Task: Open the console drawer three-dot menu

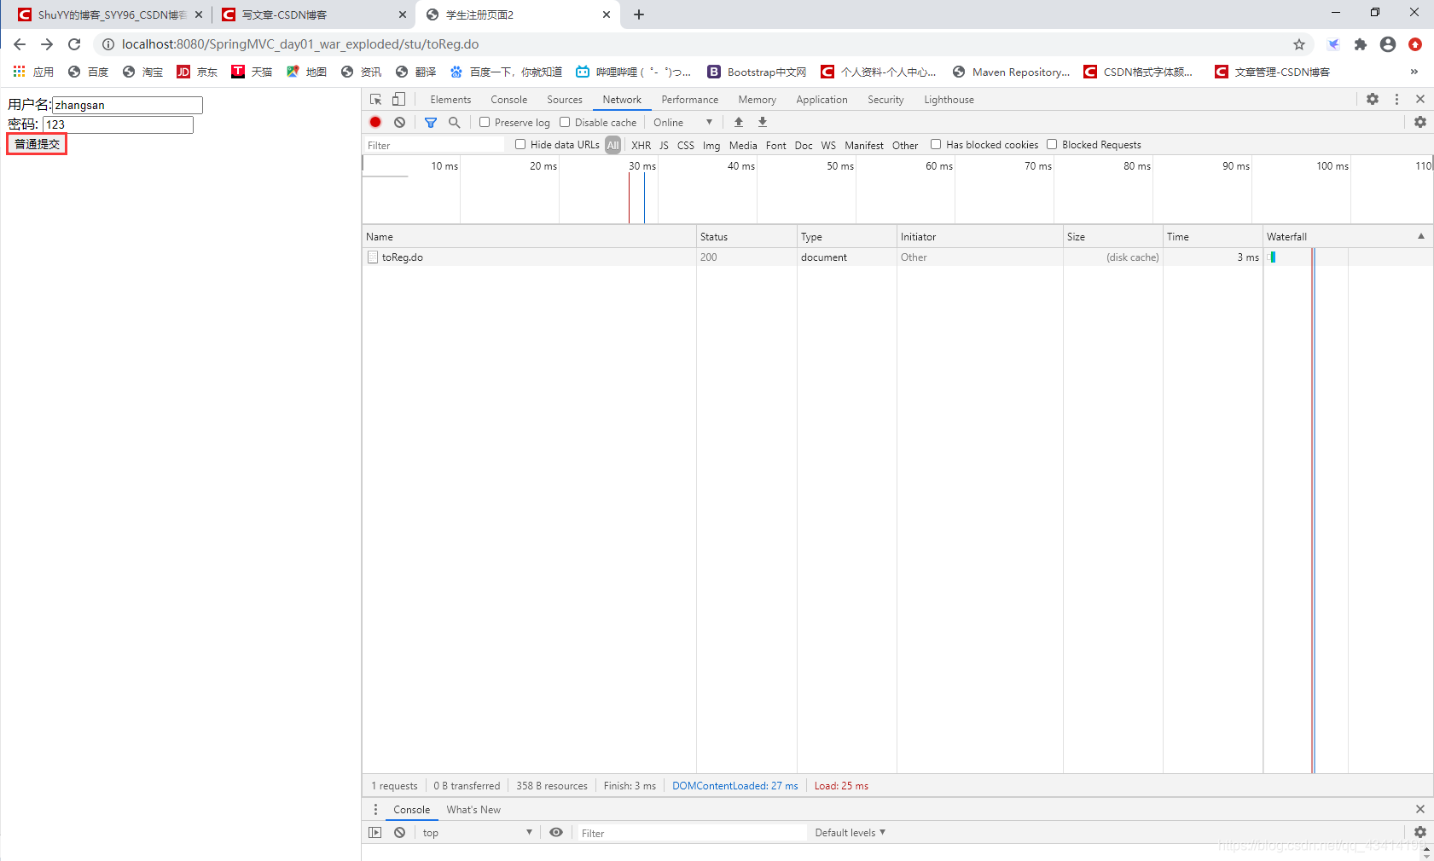Action: click(375, 809)
